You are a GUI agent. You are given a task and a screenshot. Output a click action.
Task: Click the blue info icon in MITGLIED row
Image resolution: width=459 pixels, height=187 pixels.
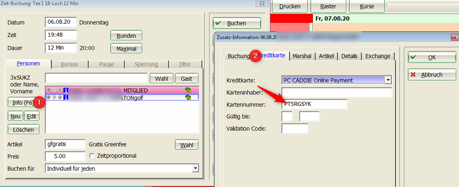(x=66, y=90)
